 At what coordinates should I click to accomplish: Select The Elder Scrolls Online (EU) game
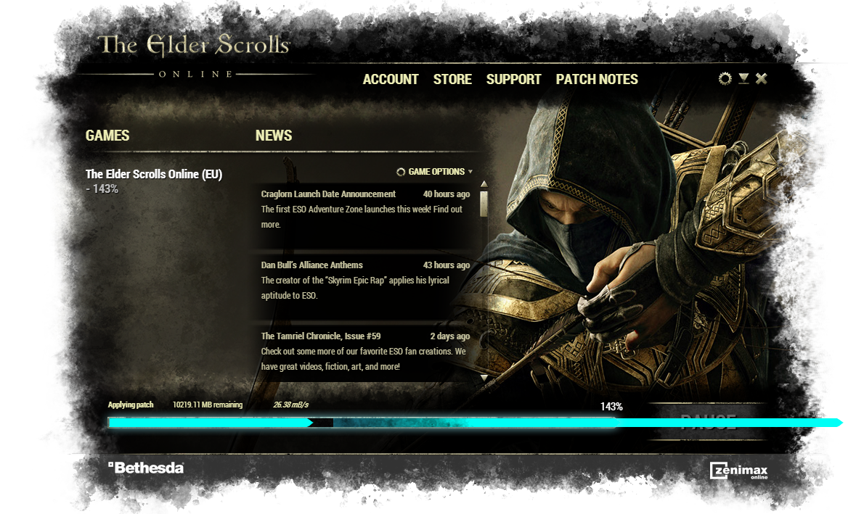pos(154,175)
